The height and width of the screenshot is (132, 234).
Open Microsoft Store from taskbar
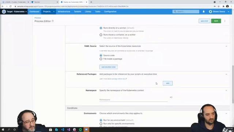point(50,129)
